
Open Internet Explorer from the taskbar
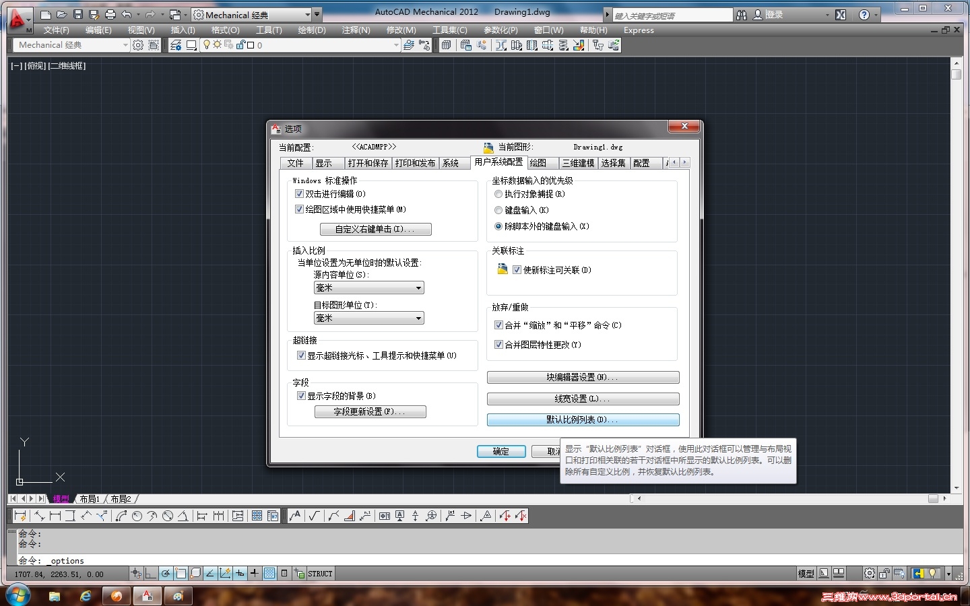pos(86,596)
